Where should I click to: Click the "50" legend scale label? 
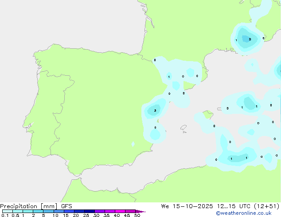(x=137, y=215)
